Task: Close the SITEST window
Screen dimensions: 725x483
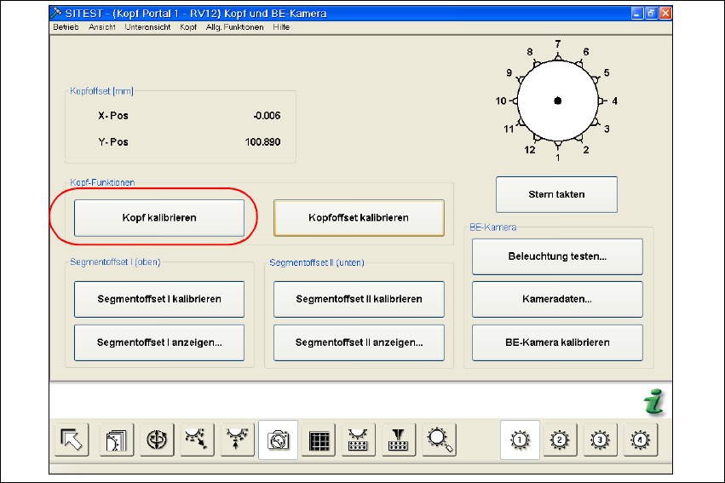Action: [665, 13]
